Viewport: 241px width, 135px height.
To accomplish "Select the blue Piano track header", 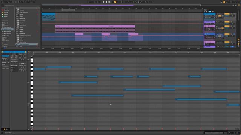I will (x=209, y=34).
